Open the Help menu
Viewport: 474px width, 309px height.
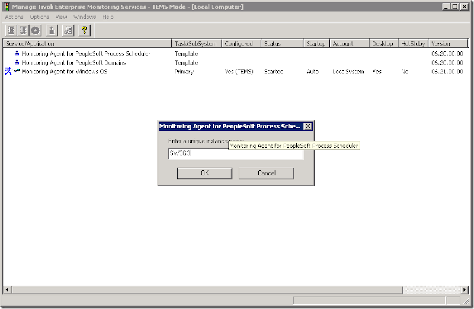point(108,17)
